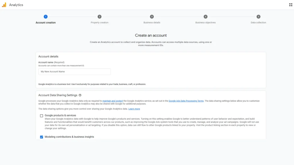Click the Analytics title text in the top bar
Image resolution: width=294 pixels, height=165 pixels.
pos(16,5)
